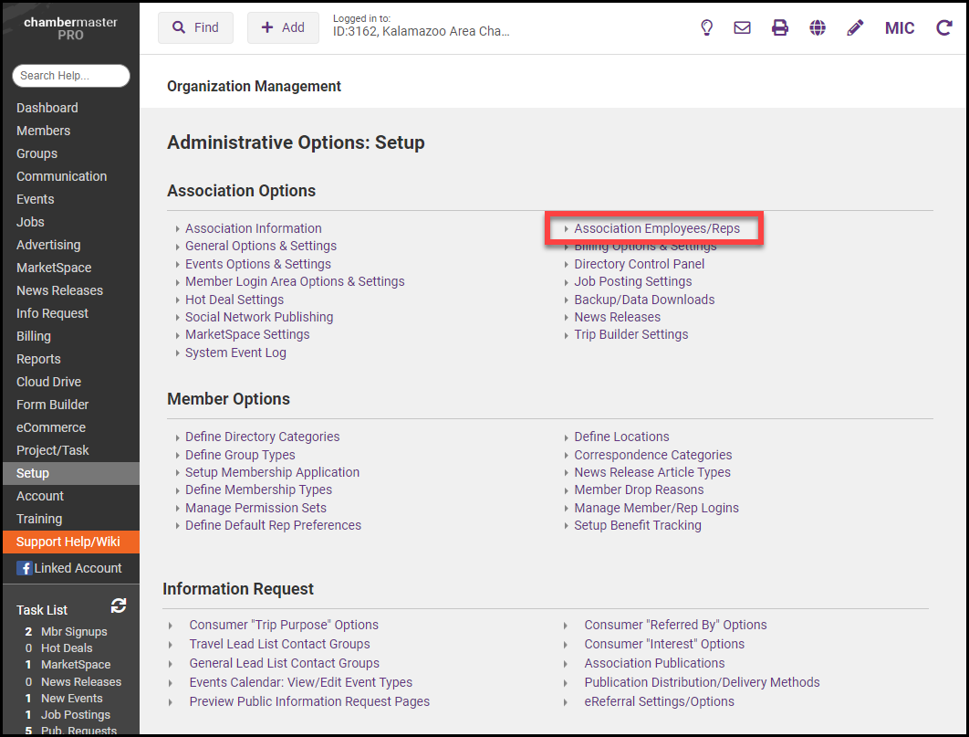The height and width of the screenshot is (737, 969).
Task: Type in the Search Help field
Action: pyautogui.click(x=71, y=76)
